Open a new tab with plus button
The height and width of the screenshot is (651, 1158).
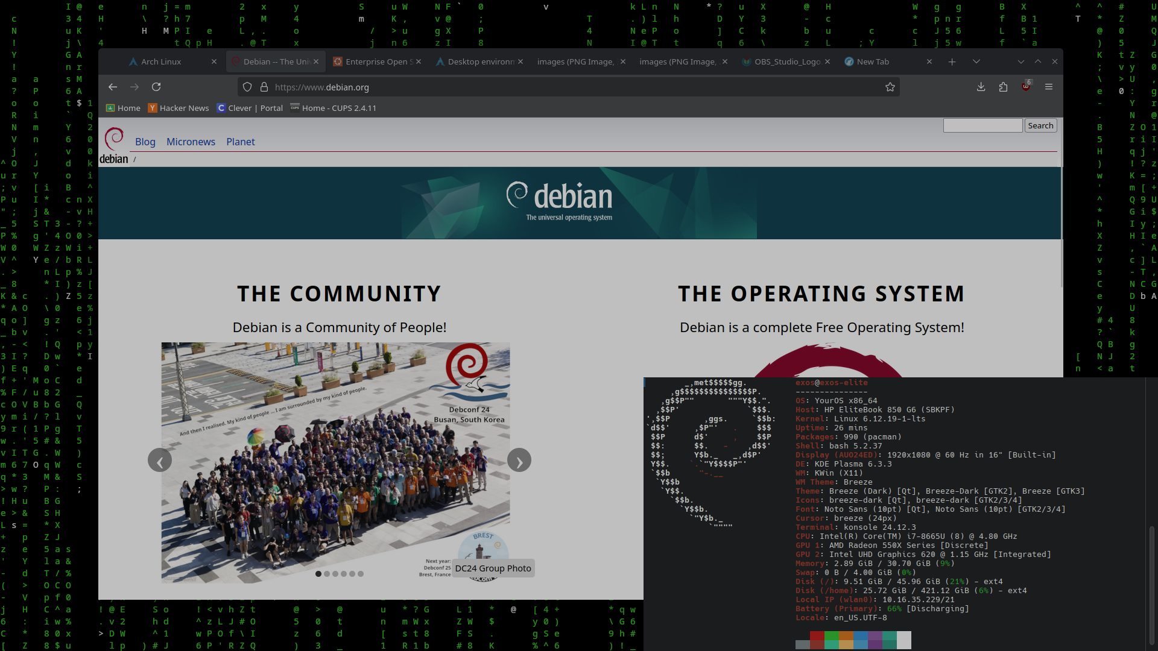click(x=952, y=61)
